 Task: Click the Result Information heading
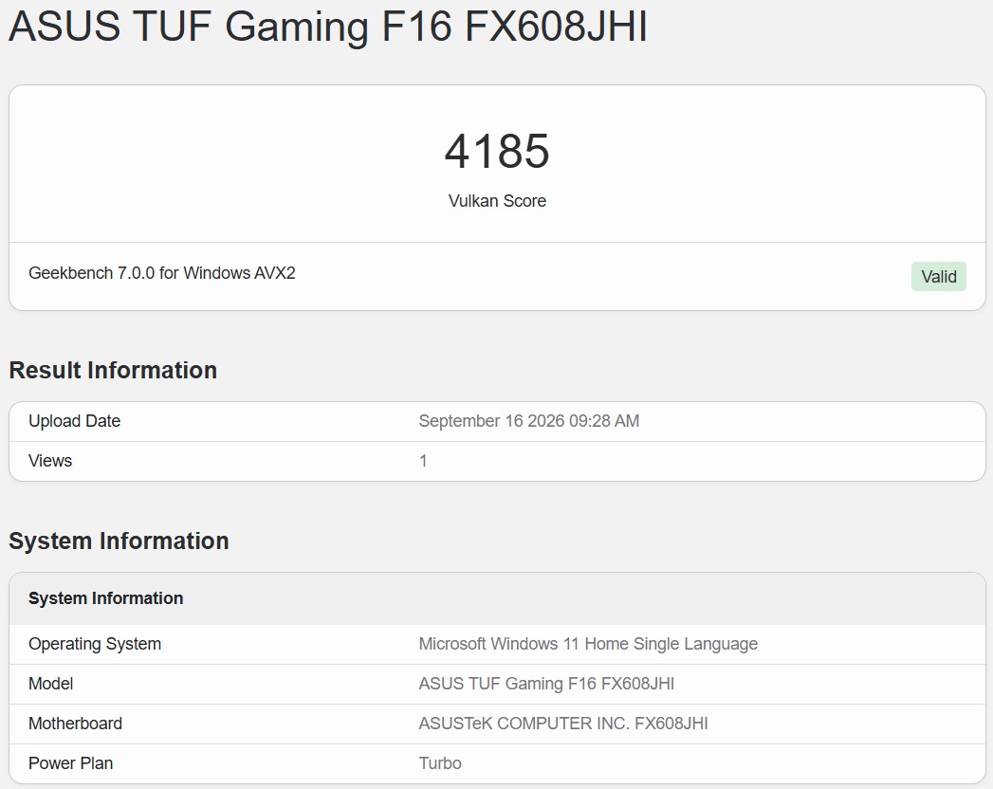(113, 371)
